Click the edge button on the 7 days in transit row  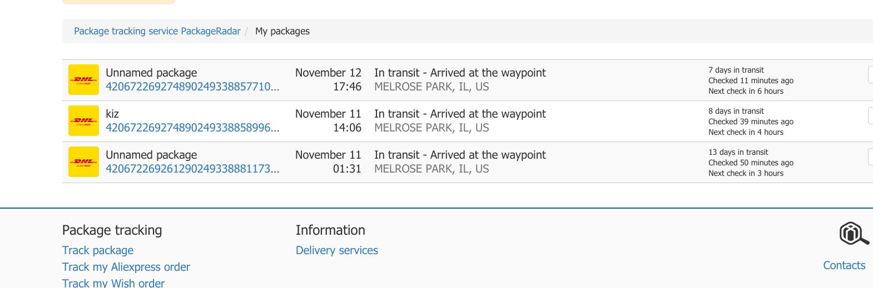(870, 74)
